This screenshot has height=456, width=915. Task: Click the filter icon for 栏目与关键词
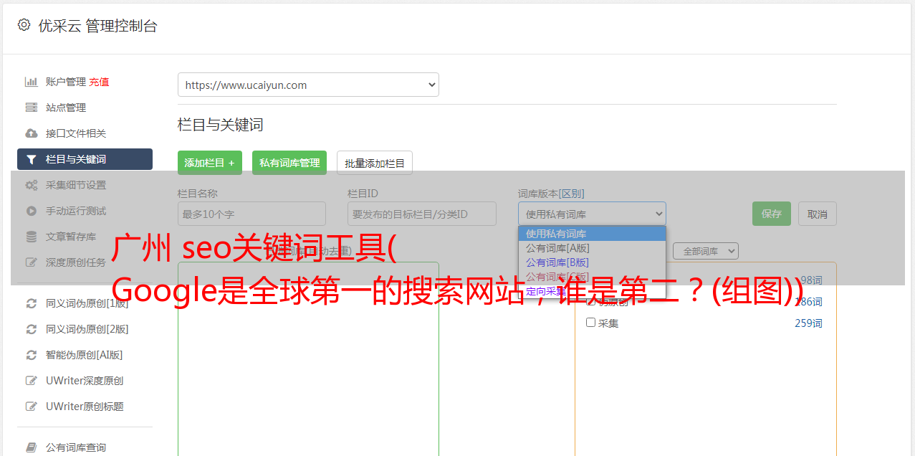32,159
